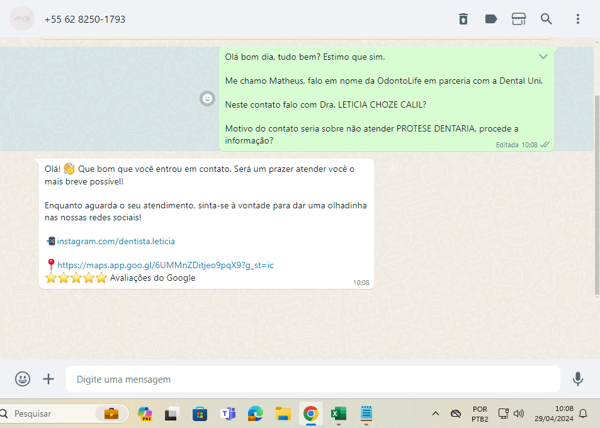
Task: Focus the Digite uma mensagem field
Action: coord(313,379)
